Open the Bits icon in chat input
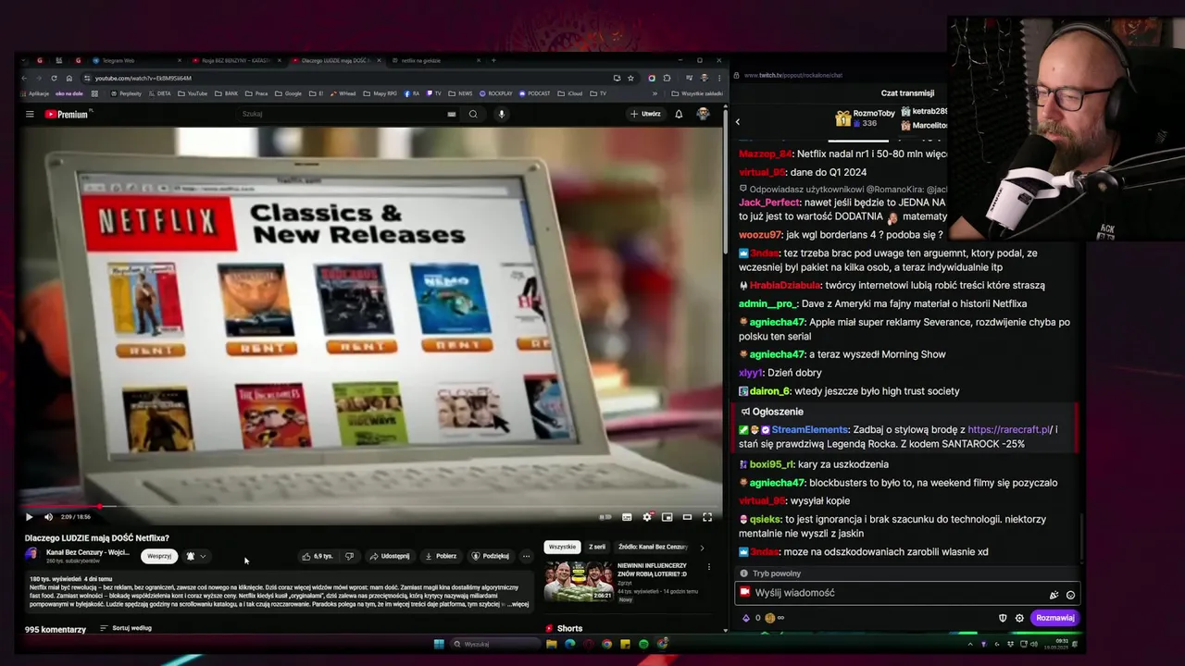Viewport: 1185px width, 666px height. click(x=1054, y=595)
